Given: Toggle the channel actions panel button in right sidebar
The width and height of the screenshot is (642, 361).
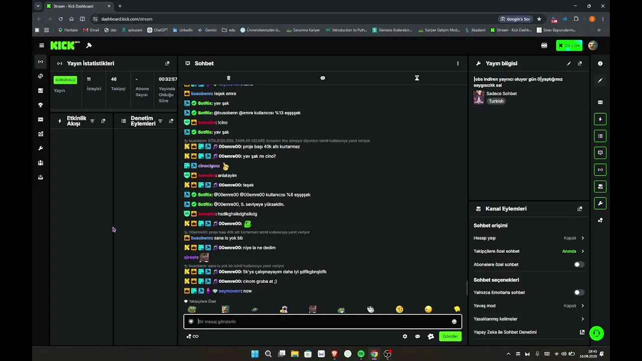Looking at the screenshot, I should [600, 187].
